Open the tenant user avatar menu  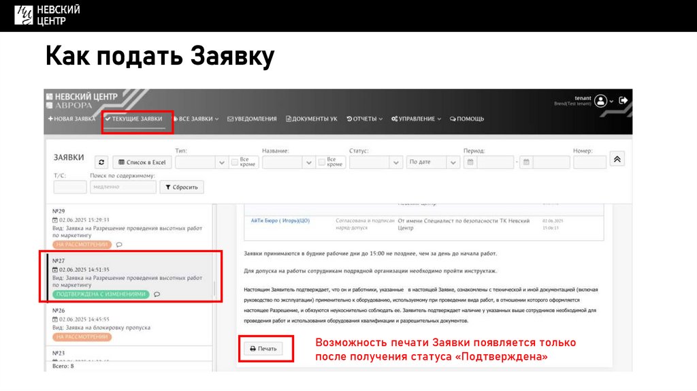600,101
